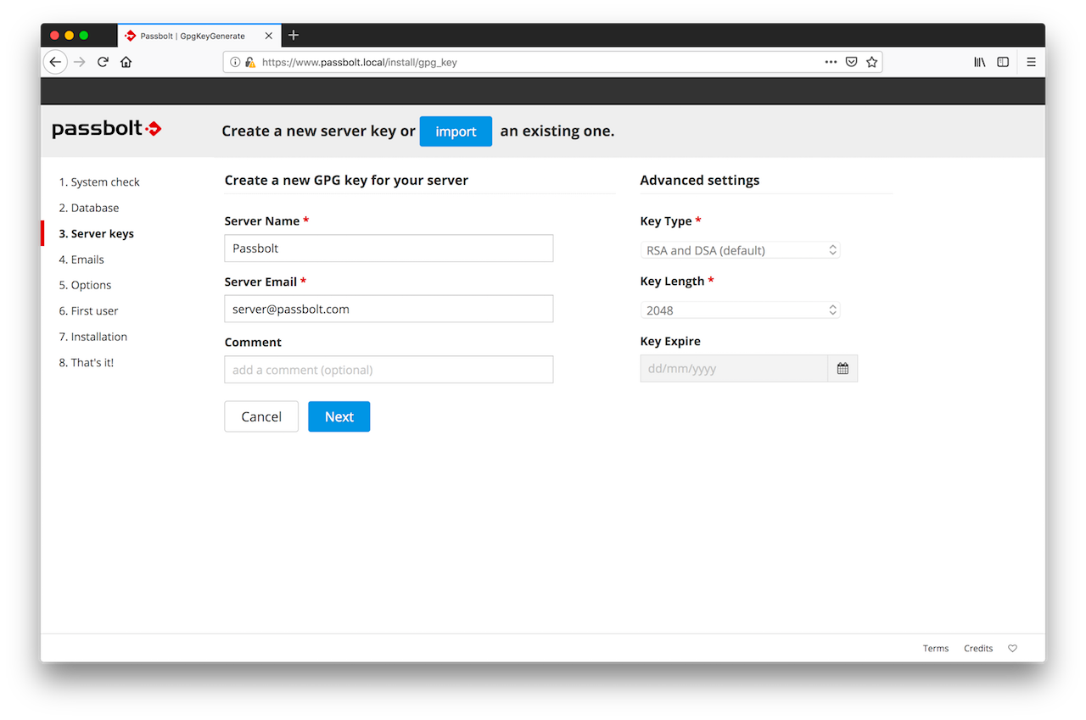Bookmark this page with the star icon
This screenshot has width=1086, height=720.
pos(871,62)
